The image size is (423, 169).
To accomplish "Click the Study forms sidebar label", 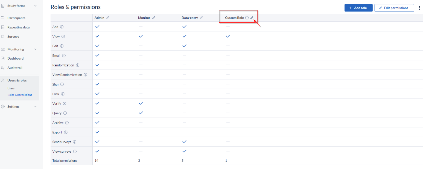I will pos(16,6).
